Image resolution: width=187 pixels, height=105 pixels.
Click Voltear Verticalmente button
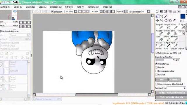click(171, 97)
